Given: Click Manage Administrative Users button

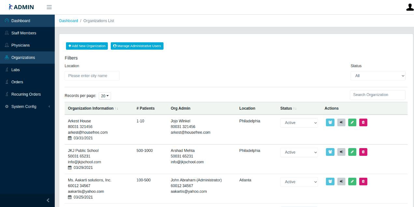Looking at the screenshot, I should coord(137,46).
